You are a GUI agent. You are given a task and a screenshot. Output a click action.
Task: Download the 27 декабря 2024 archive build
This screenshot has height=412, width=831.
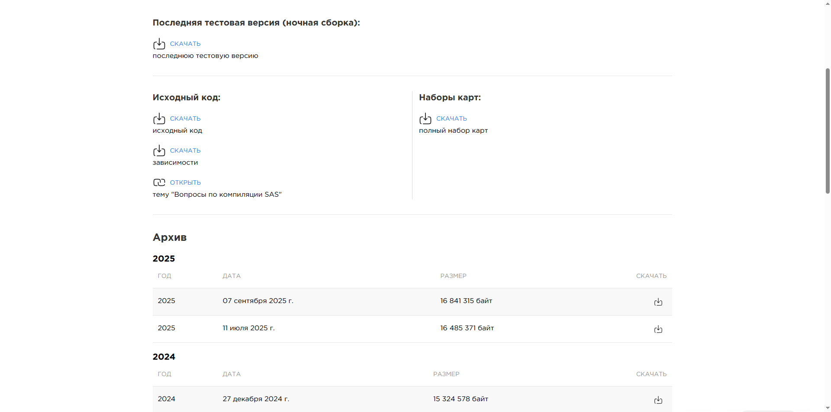point(658,400)
